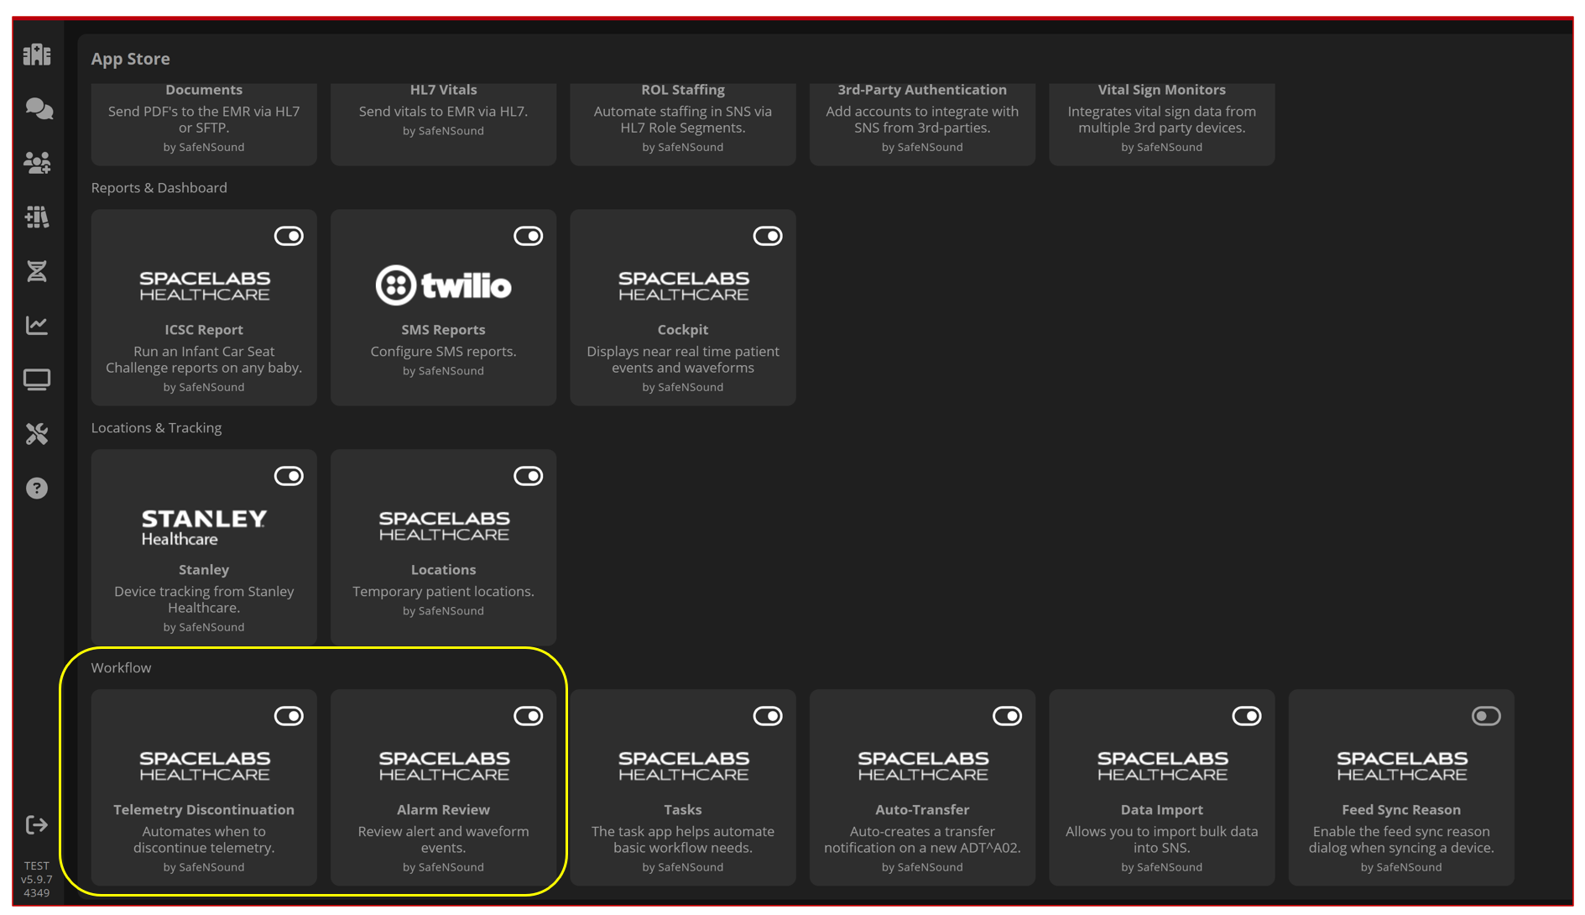Click the Spacelabs logo on Auto-Transfer card

click(922, 766)
